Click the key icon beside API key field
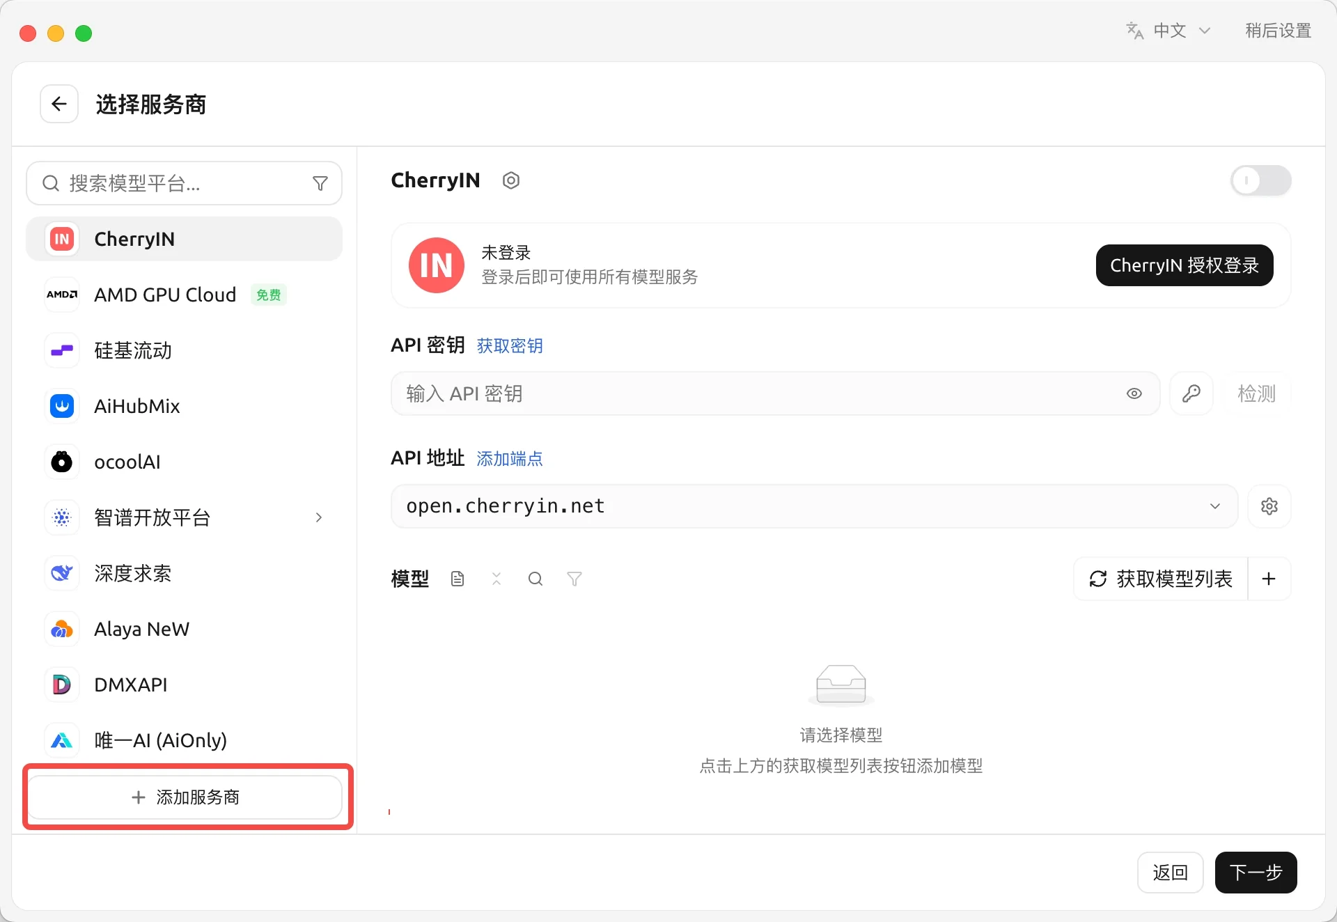Image resolution: width=1337 pixels, height=922 pixels. pos(1191,393)
